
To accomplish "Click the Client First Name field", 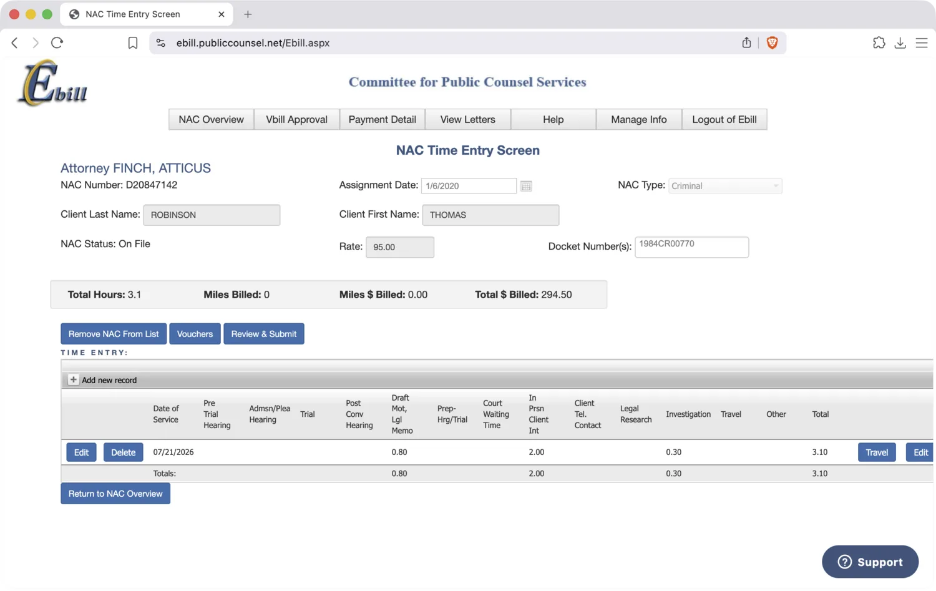I will pos(490,215).
